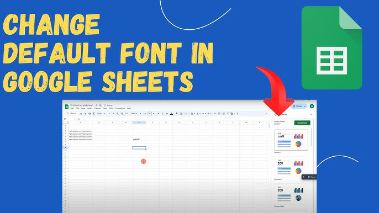This screenshot has height=213, width=379.
Task: Decrease decimal places
Action: (x=118, y=114)
